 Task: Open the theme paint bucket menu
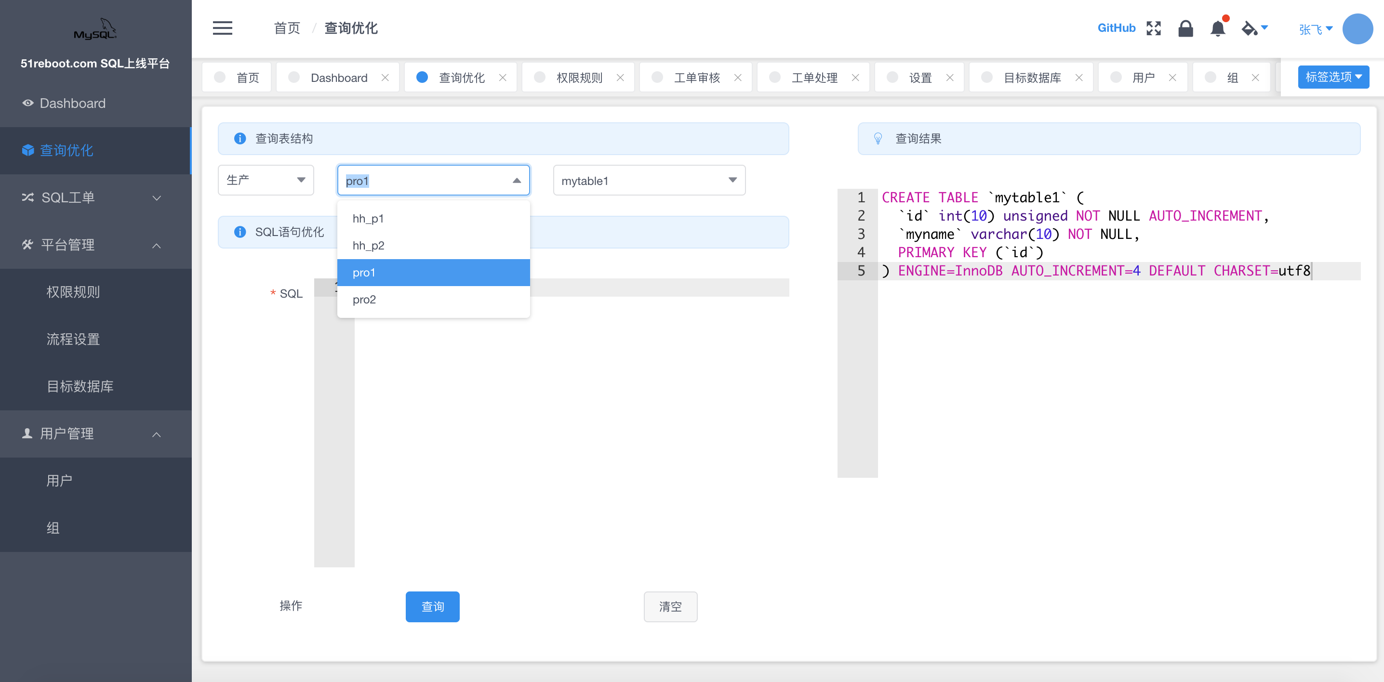[1254, 28]
